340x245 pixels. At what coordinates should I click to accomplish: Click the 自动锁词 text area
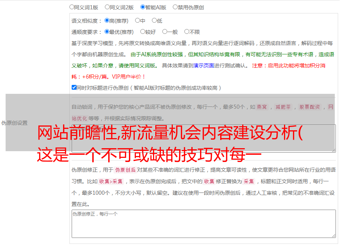coord(204,139)
